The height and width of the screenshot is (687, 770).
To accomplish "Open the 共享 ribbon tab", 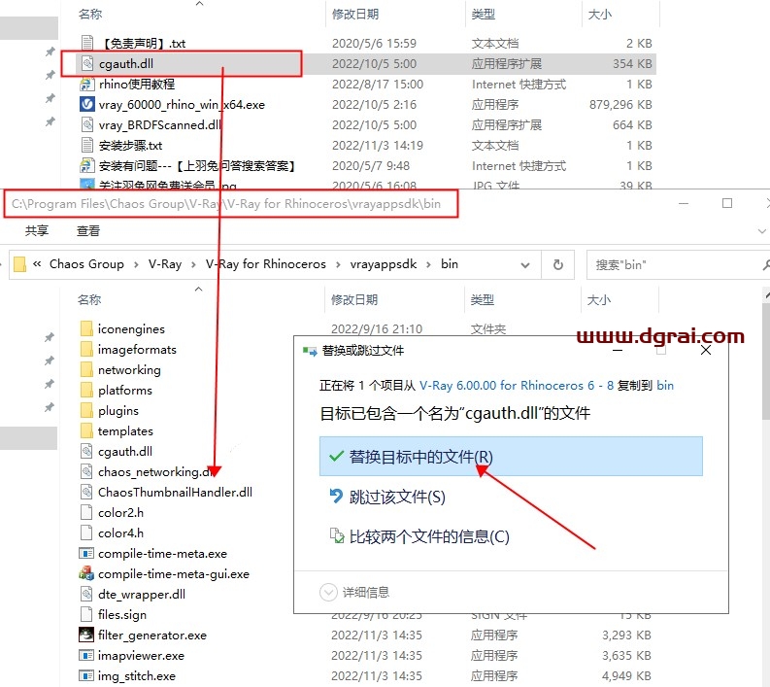I will 37,231.
